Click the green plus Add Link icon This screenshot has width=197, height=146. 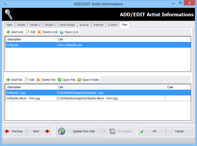pyautogui.click(x=8, y=32)
